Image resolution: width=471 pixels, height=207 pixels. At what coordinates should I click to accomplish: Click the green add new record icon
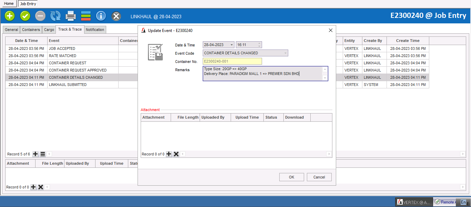point(10,16)
